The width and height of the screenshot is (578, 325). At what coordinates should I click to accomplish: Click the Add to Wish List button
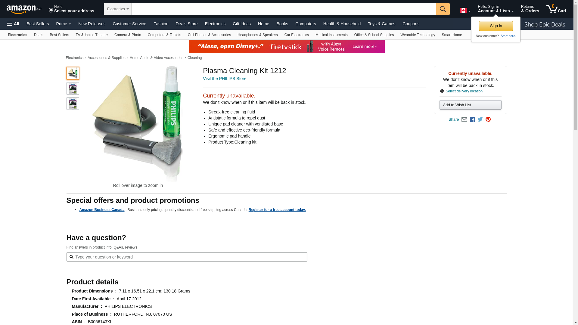(470, 105)
